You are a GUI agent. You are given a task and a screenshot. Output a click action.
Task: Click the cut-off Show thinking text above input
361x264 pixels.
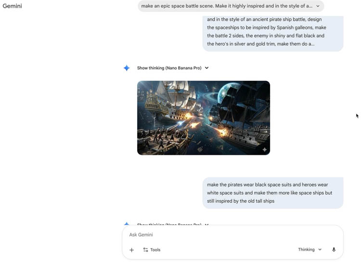169,224
